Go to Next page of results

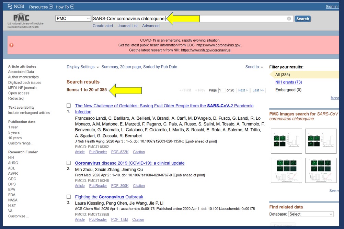243,90
